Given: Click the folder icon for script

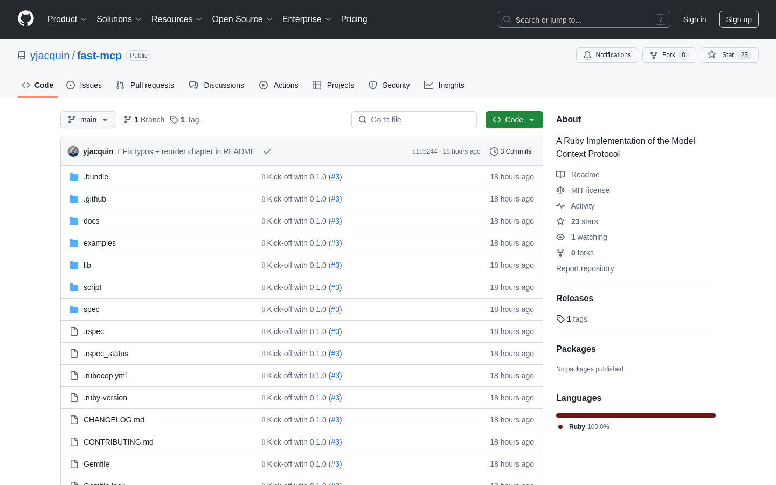Looking at the screenshot, I should [x=74, y=287].
